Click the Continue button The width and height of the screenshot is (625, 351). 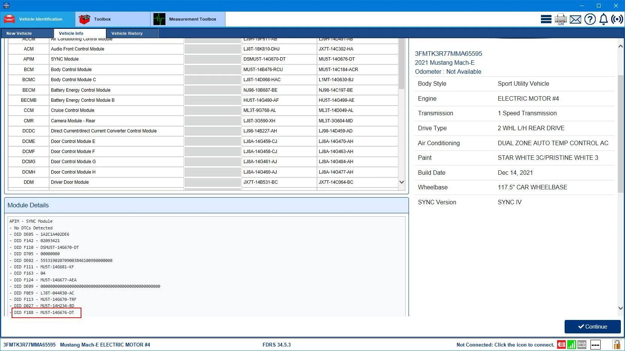[592, 327]
